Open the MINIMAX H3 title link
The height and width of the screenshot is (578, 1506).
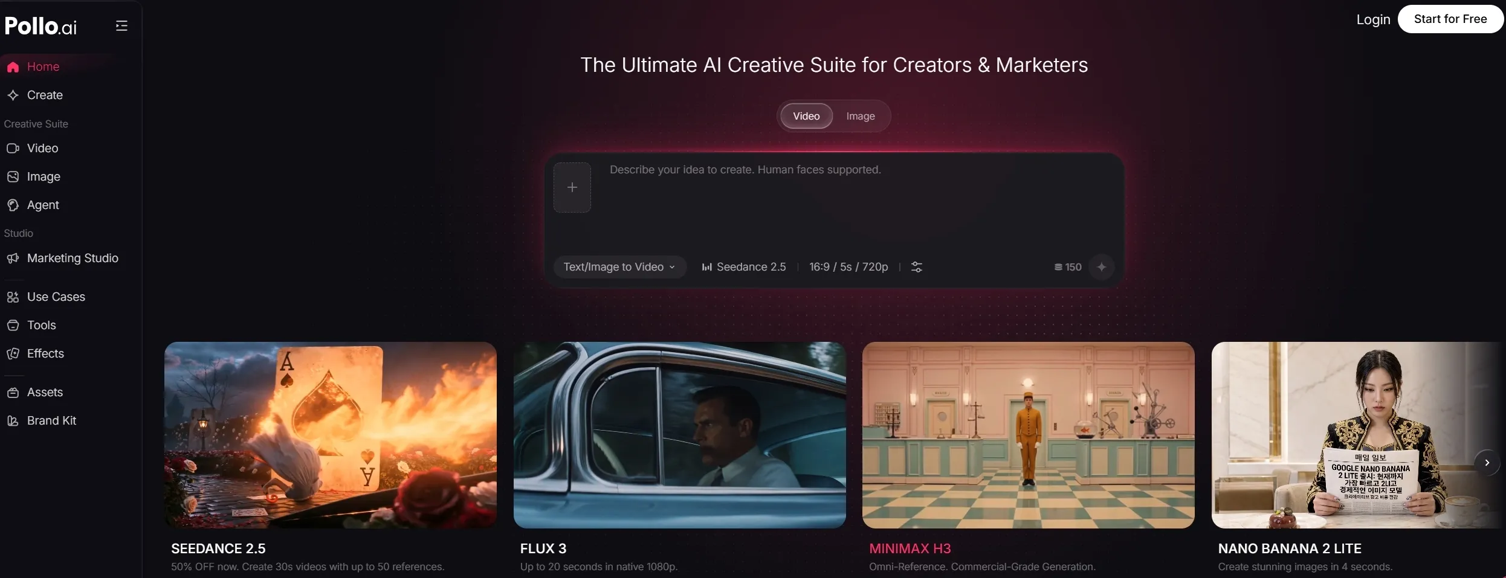910,548
